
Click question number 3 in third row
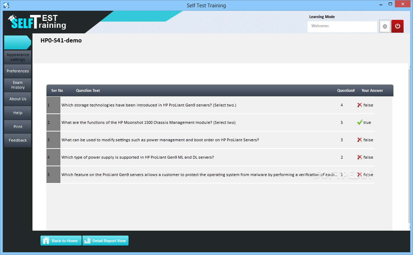[x=342, y=140]
